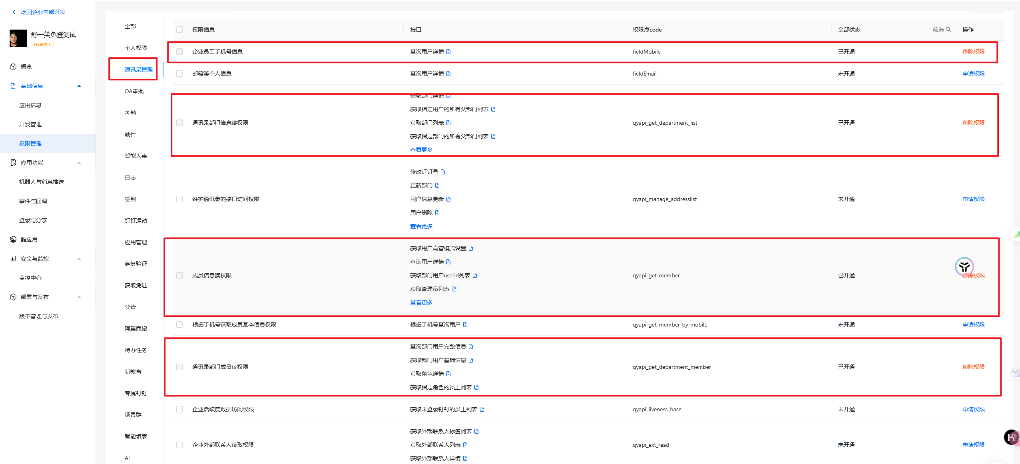Click the 酷应用 sidebar icon
The image size is (1020, 464).
click(13, 239)
